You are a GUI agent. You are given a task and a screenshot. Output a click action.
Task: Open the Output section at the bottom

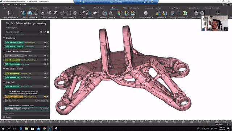point(8,117)
